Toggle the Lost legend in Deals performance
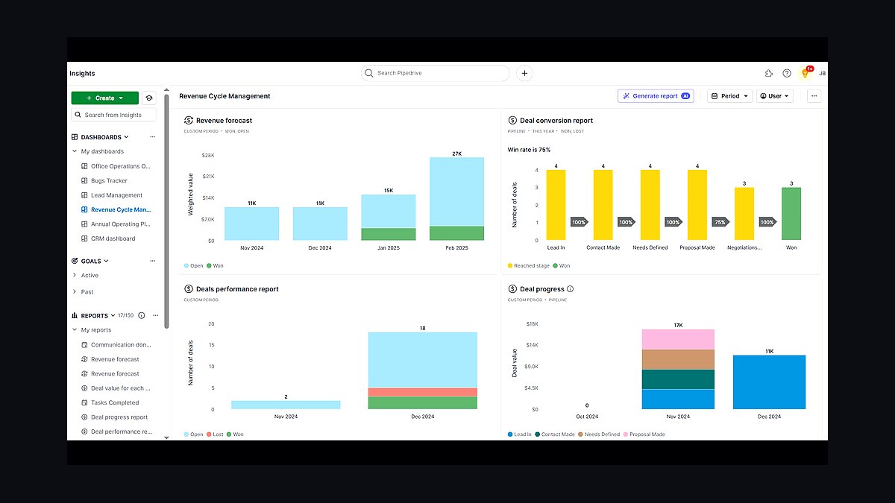The height and width of the screenshot is (503, 895). (214, 434)
